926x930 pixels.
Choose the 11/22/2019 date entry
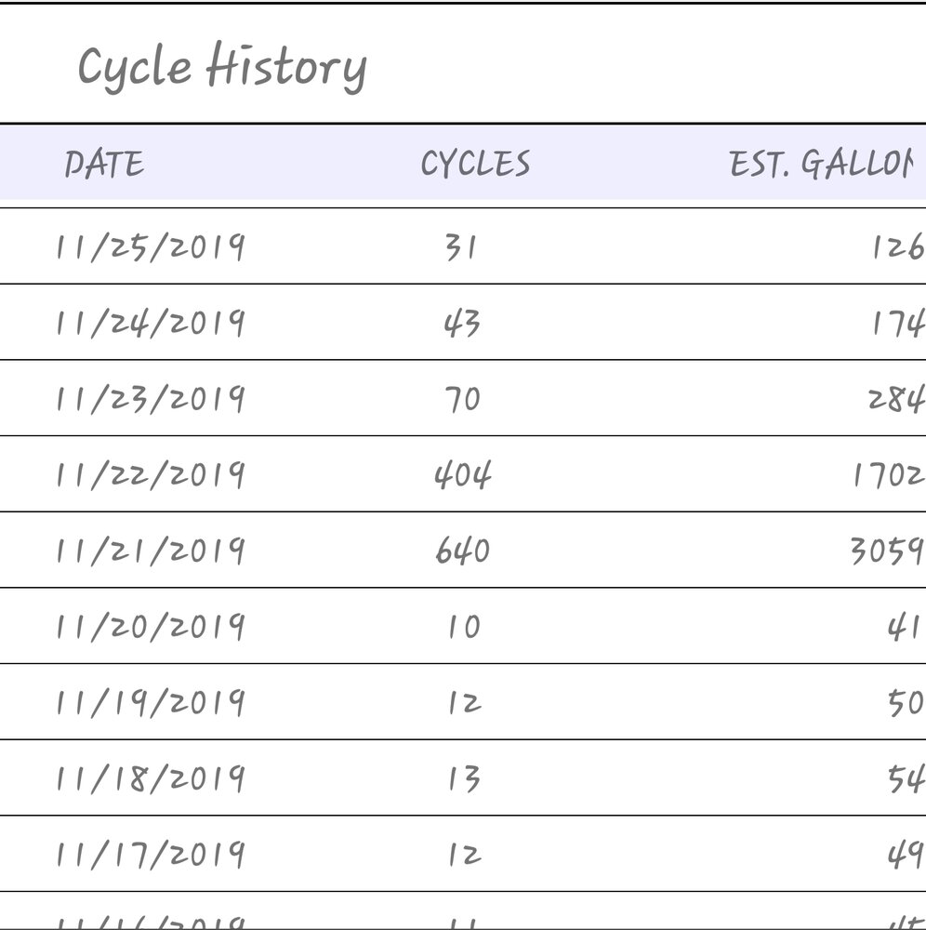(150, 474)
